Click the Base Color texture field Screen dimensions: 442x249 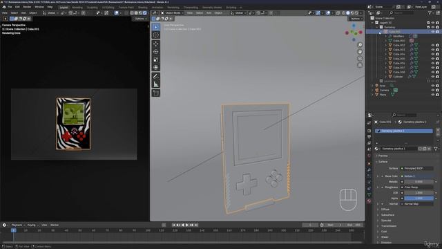417,176
